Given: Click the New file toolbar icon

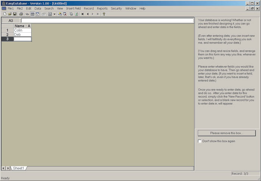Looking at the screenshot, I should [4, 14].
